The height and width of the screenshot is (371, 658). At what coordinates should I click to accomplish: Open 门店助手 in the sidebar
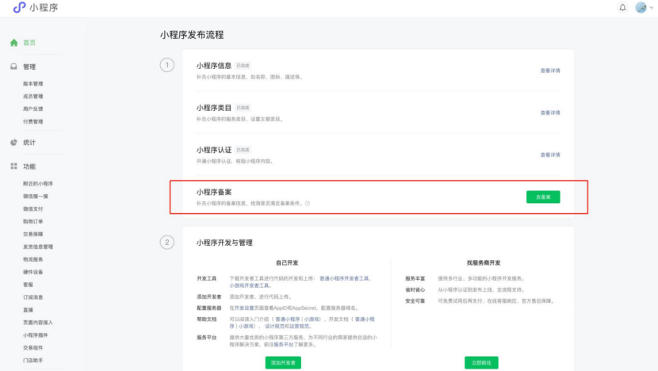[33, 360]
